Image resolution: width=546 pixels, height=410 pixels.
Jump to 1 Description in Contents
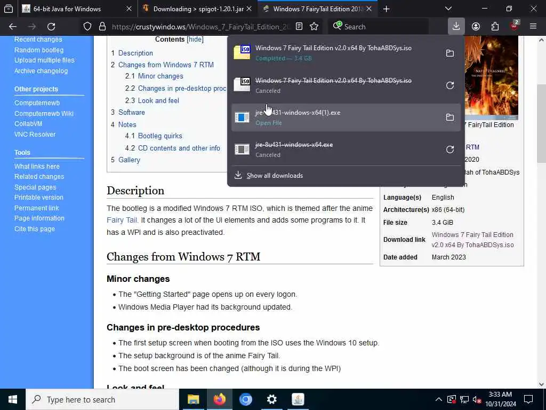132,53
